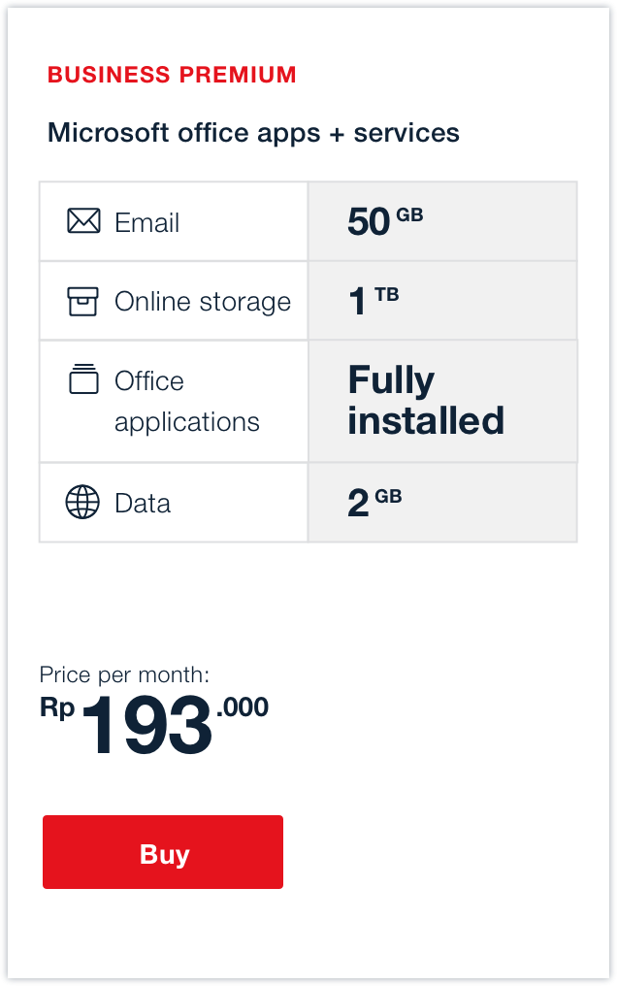Screen dimensions: 617x986
Task: Click the Office applications stack icon
Action: click(83, 378)
